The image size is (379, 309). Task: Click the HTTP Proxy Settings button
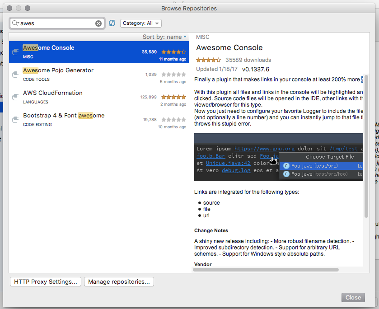[x=46, y=282]
